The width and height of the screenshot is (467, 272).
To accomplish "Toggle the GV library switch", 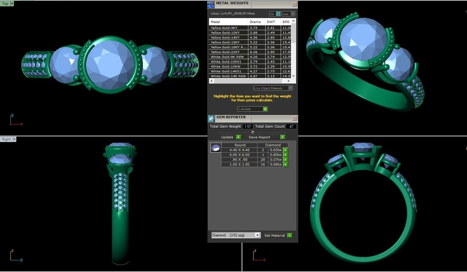I will coord(275,14).
